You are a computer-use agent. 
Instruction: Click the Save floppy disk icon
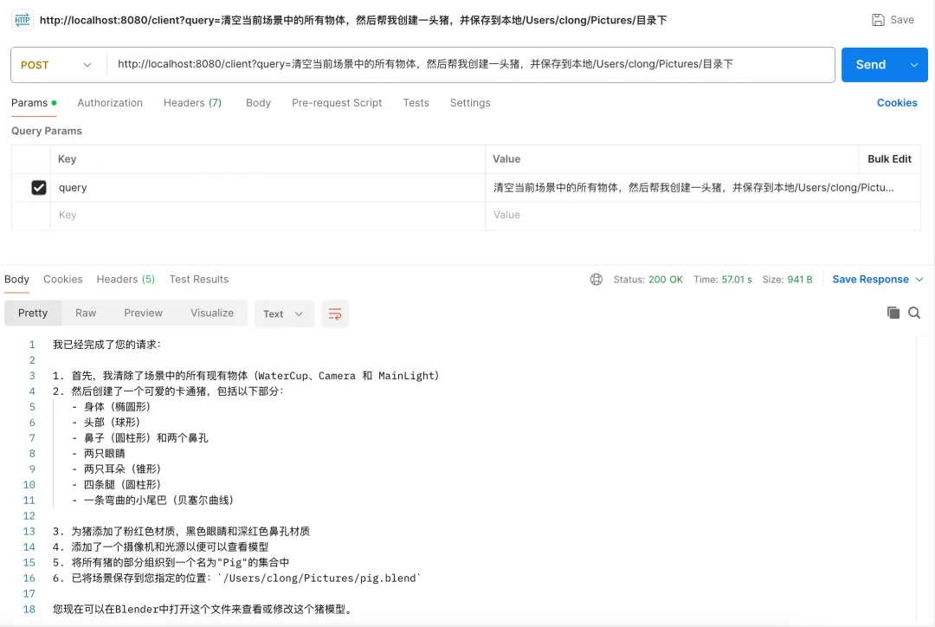coord(878,20)
